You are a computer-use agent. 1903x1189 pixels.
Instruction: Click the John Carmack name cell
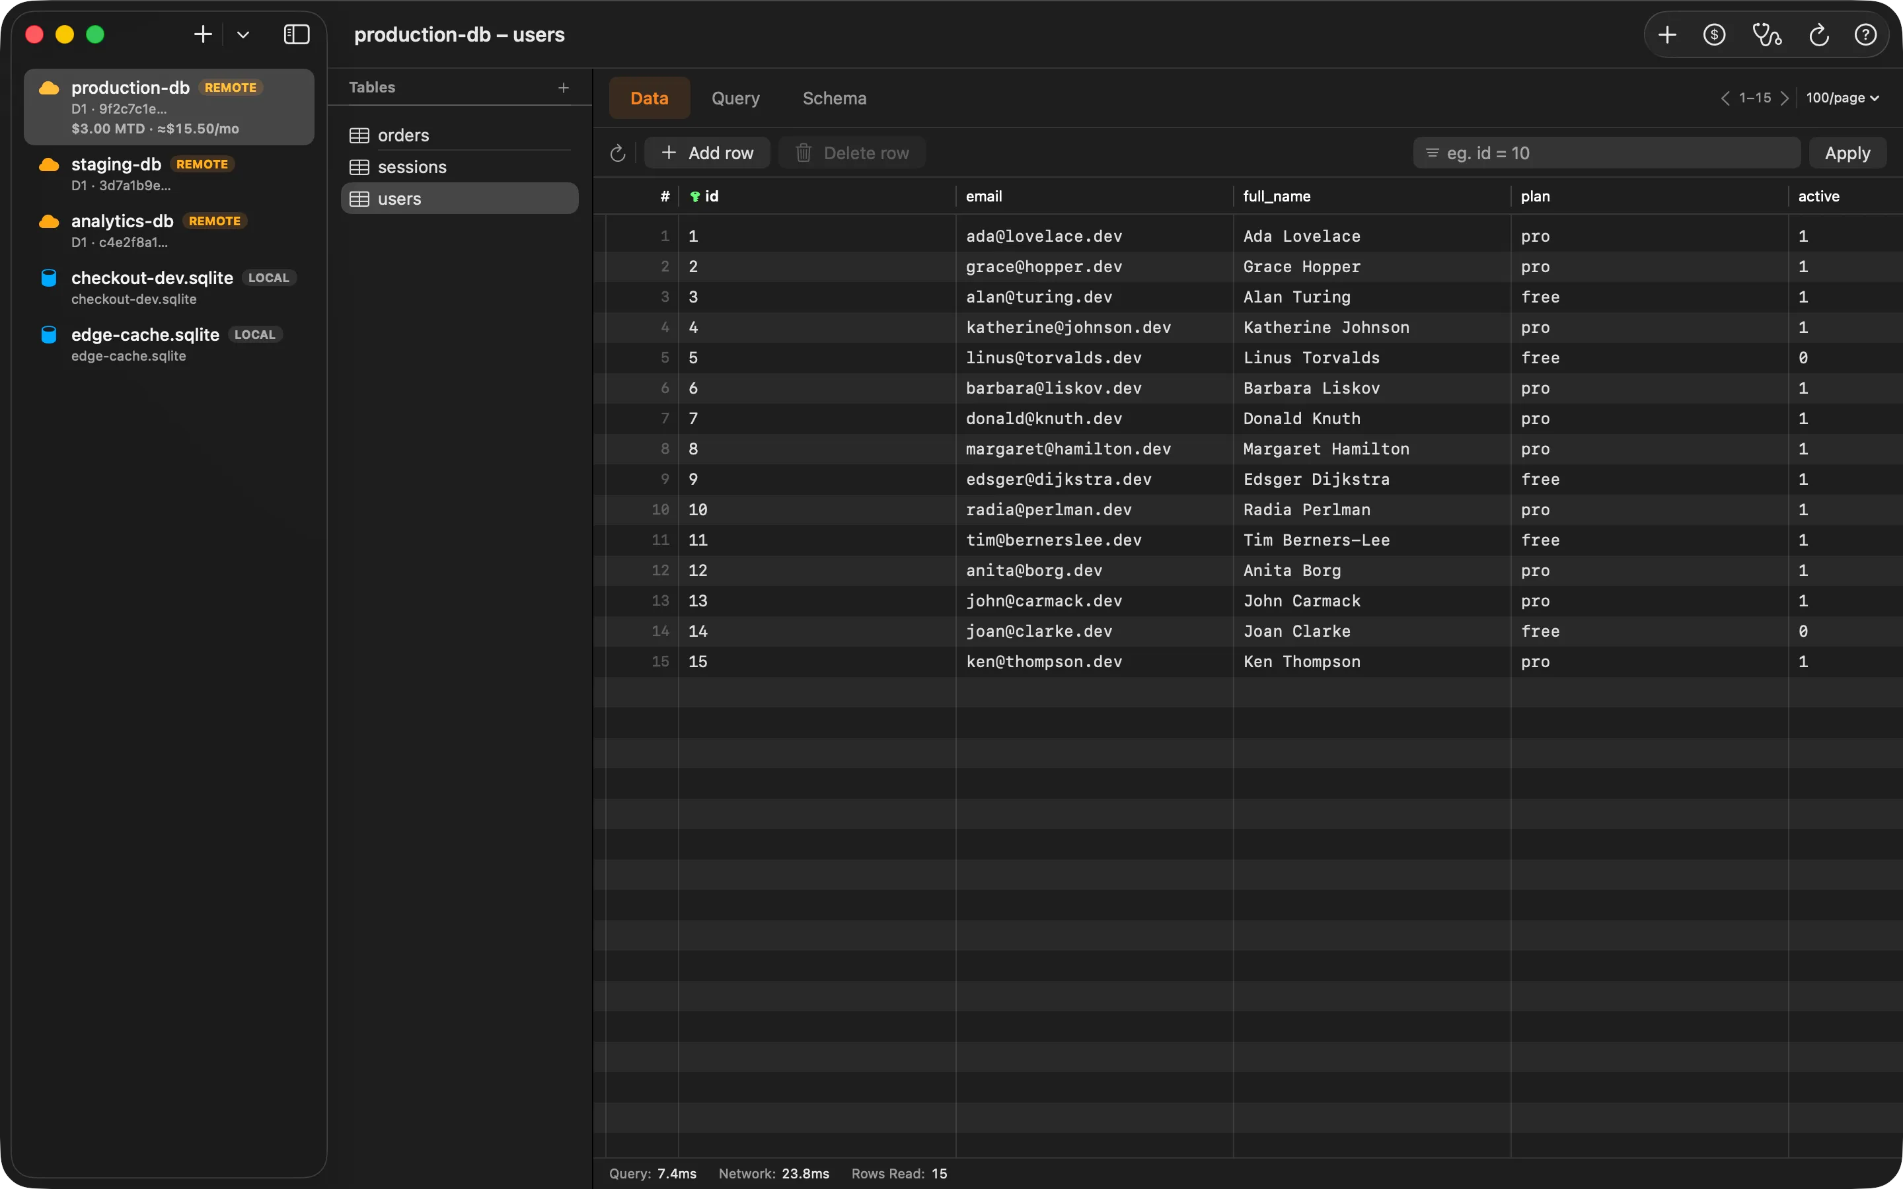pyautogui.click(x=1372, y=601)
